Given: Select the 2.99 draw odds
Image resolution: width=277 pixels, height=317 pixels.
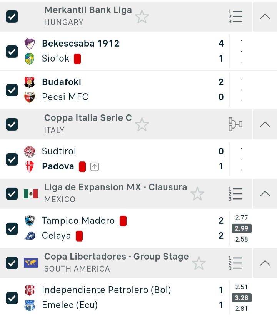Looking at the screenshot, I should (x=242, y=228).
